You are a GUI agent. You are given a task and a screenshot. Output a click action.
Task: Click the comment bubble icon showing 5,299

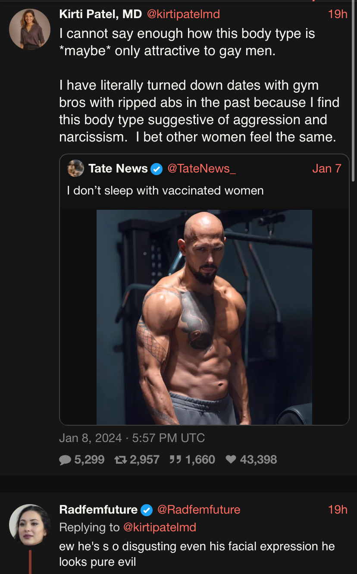[x=65, y=460]
